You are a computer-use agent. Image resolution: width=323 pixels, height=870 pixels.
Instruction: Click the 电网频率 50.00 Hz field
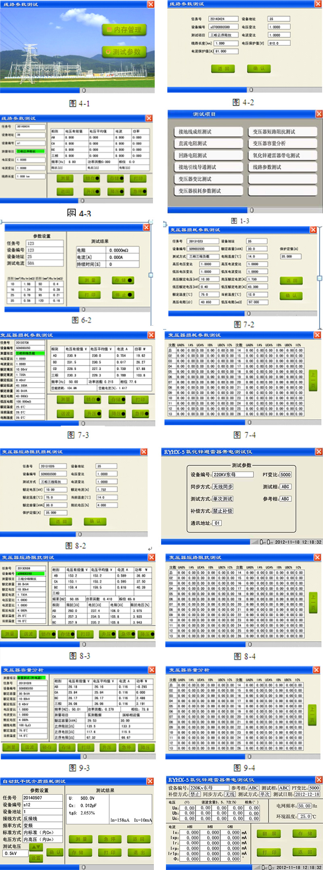304,806
